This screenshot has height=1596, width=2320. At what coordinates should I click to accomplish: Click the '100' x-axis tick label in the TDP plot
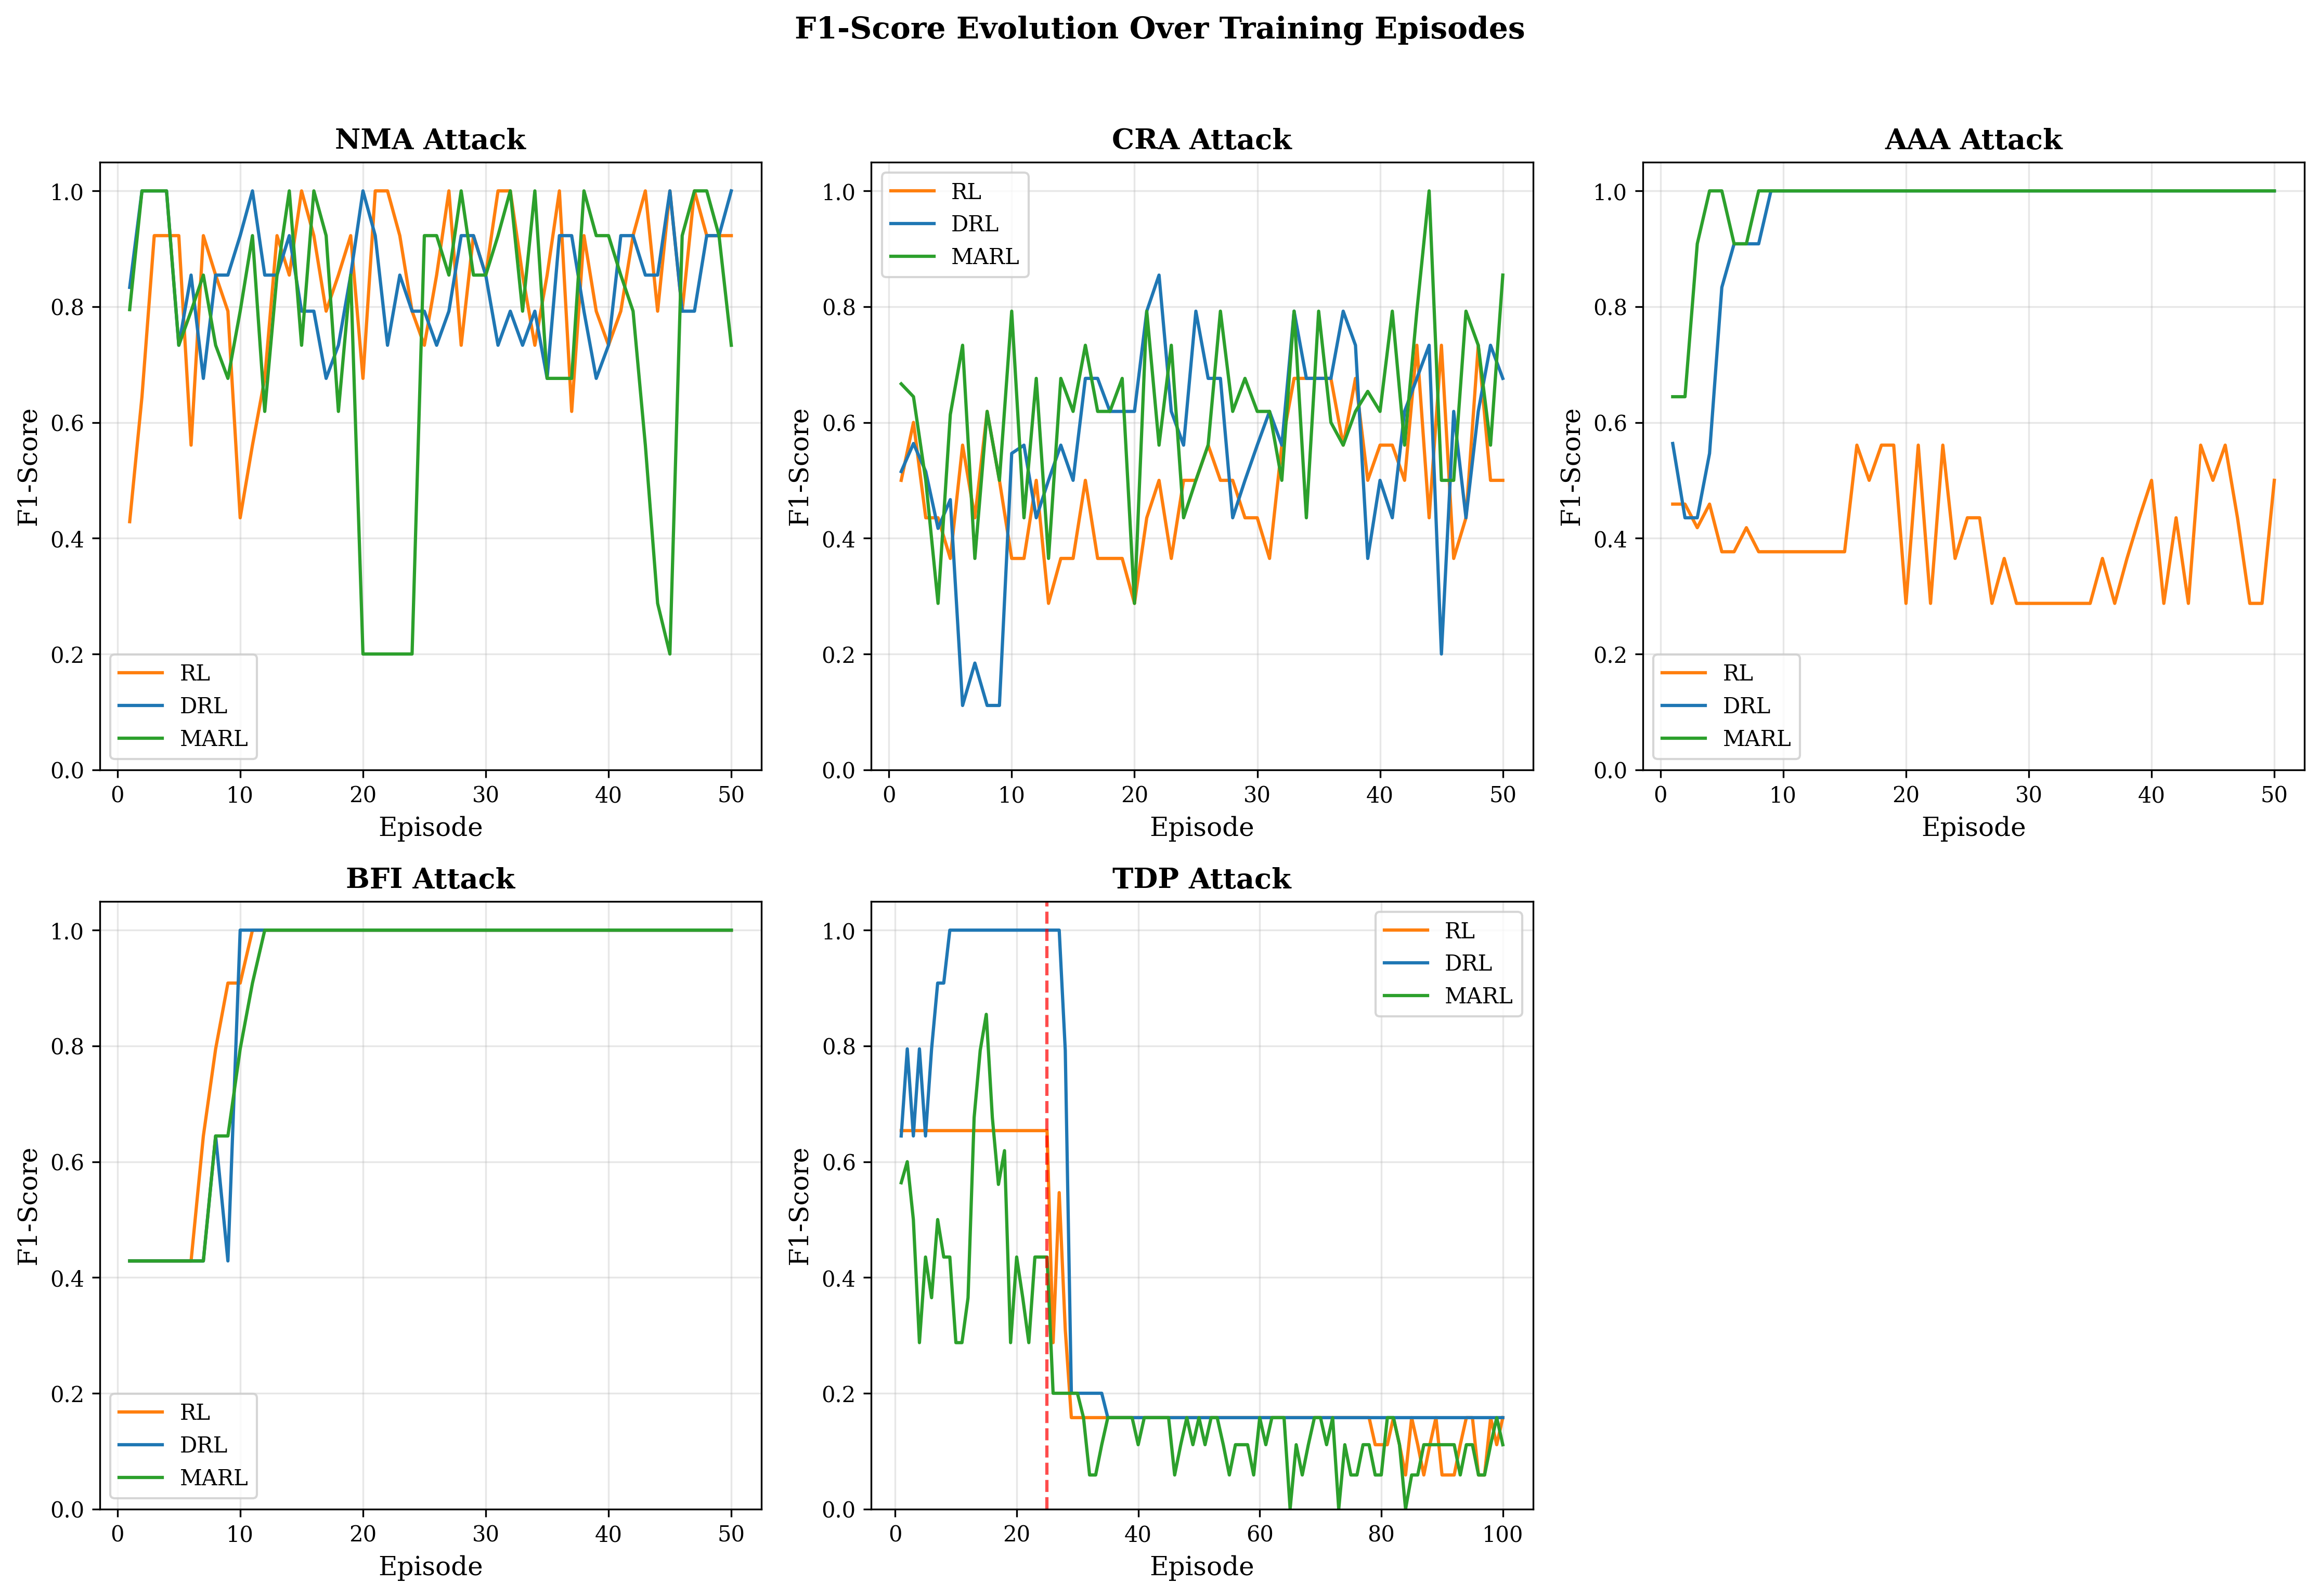(x=1501, y=1535)
